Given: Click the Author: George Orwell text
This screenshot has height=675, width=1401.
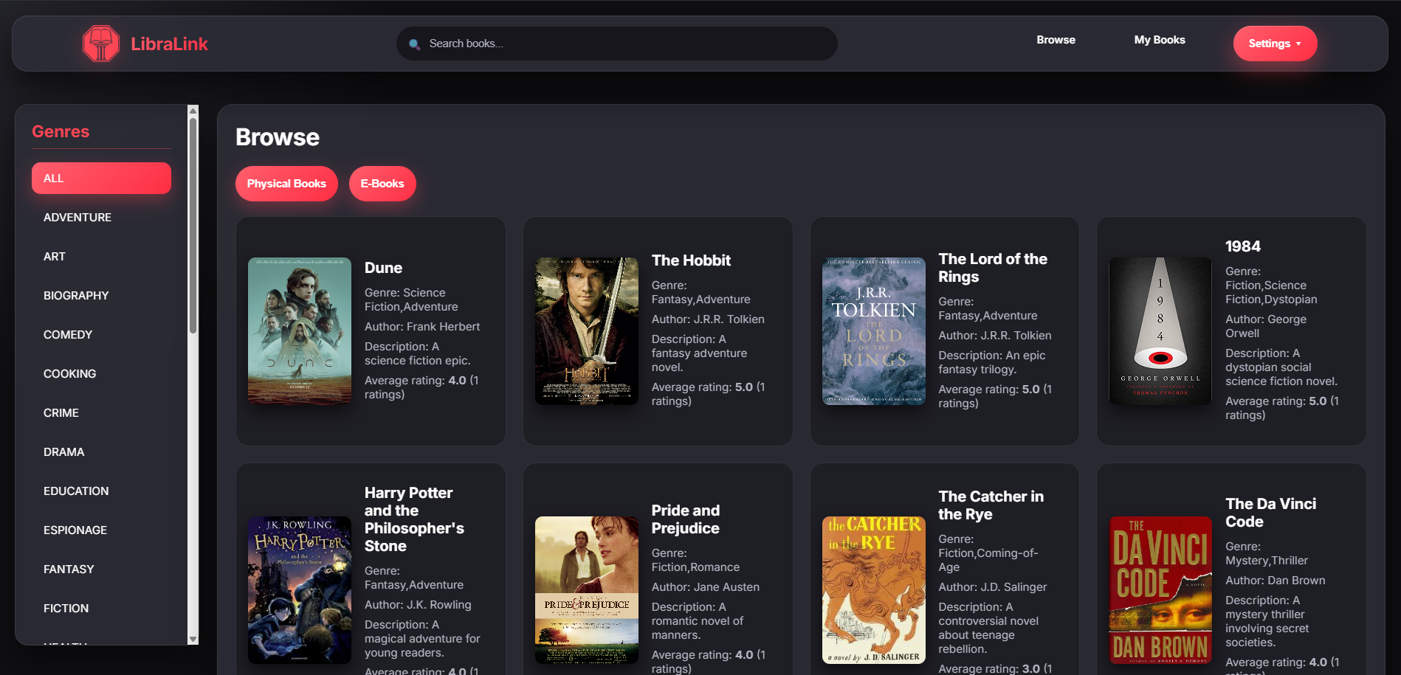Looking at the screenshot, I should [x=1266, y=326].
